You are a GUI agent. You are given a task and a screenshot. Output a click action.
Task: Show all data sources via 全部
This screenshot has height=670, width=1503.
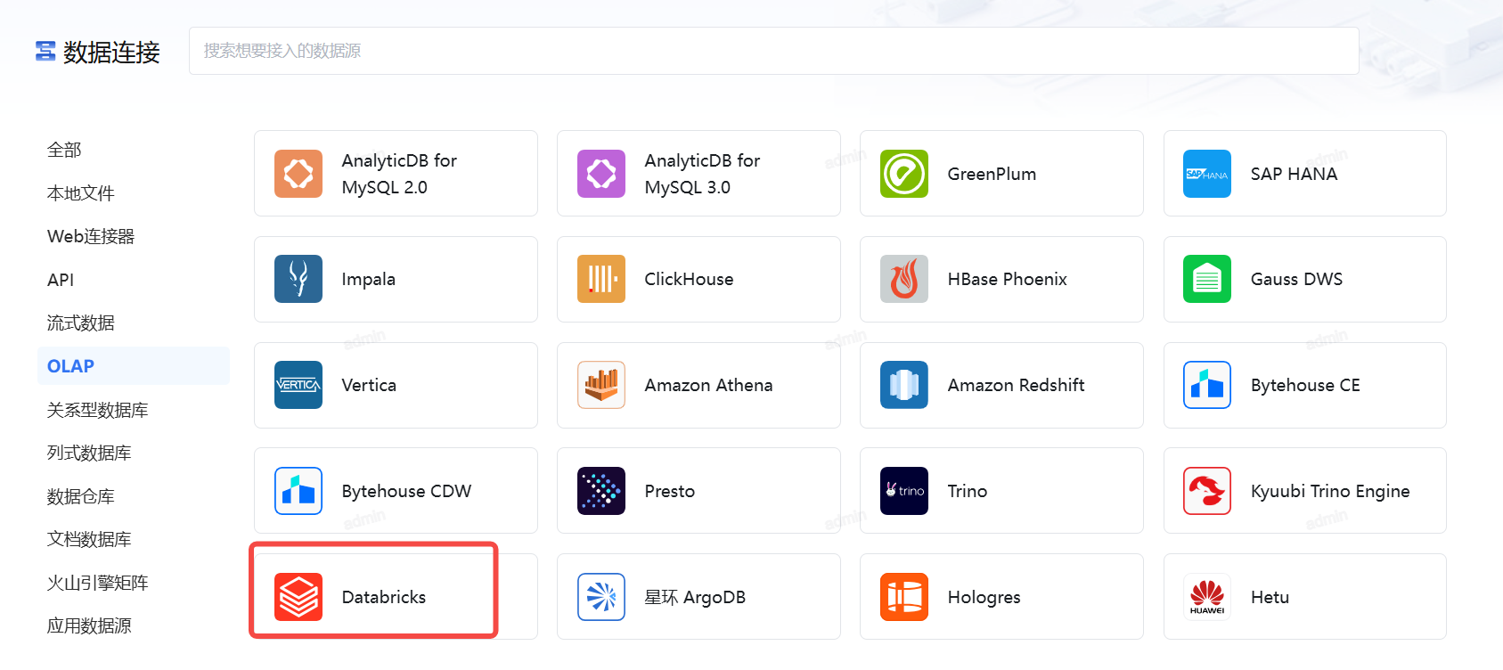[64, 150]
